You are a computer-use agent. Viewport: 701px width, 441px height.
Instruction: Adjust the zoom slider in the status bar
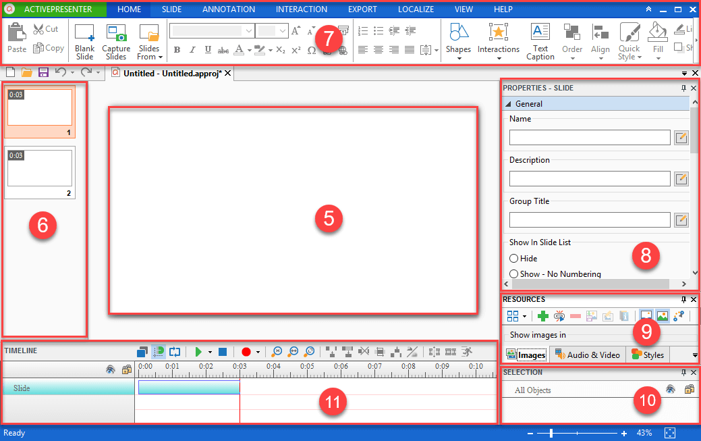point(552,433)
